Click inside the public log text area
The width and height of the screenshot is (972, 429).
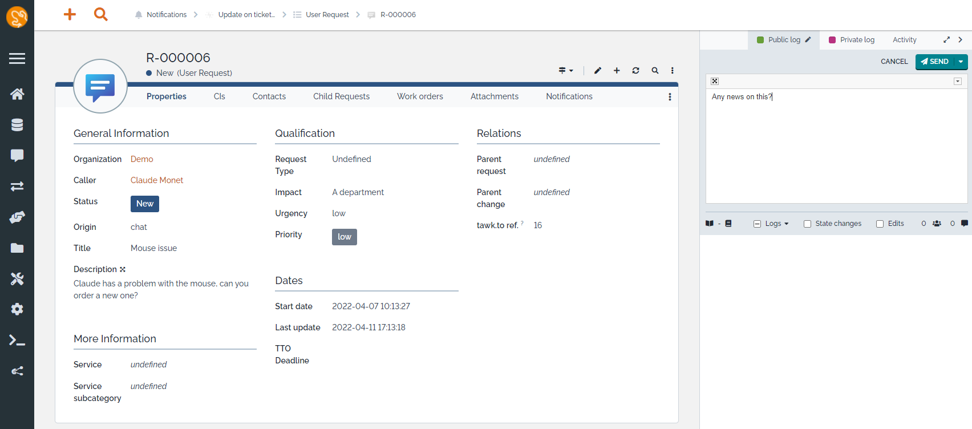[x=836, y=148]
